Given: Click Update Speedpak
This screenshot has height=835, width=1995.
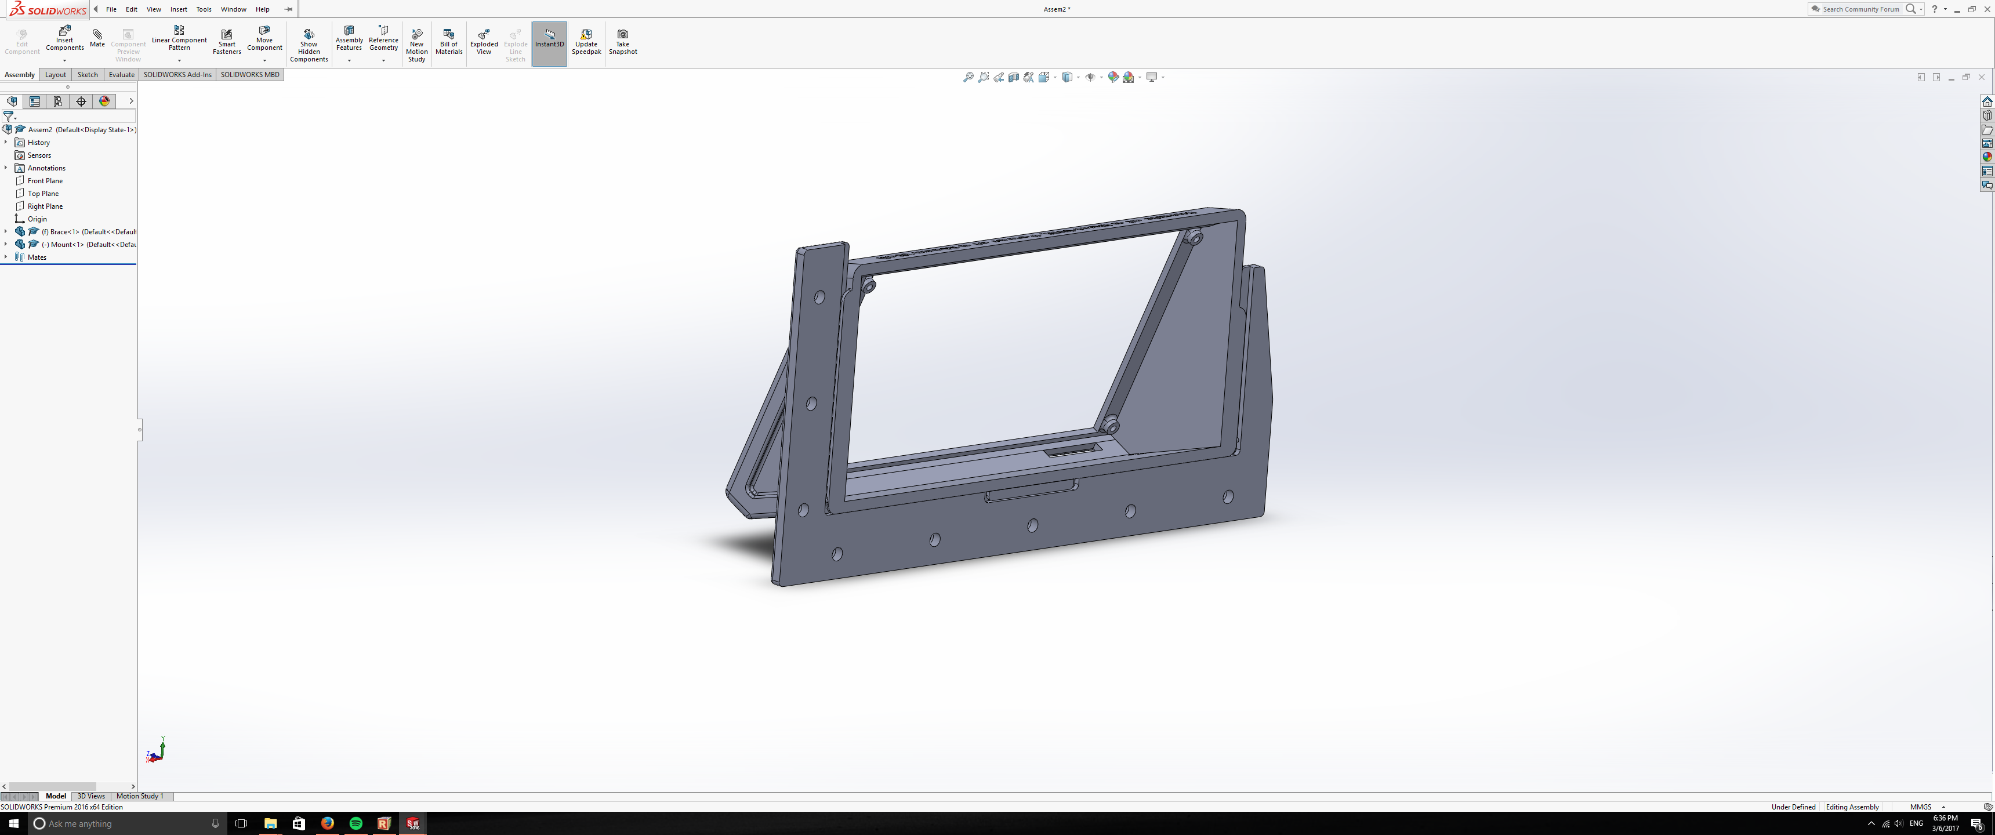Looking at the screenshot, I should pyautogui.click(x=586, y=42).
